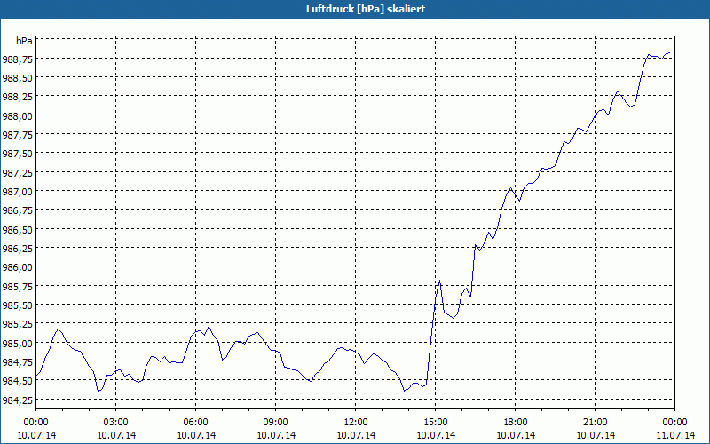The width and height of the screenshot is (710, 444).
Task: Click the pressure spike peak just after 15:00
Action: click(x=439, y=281)
